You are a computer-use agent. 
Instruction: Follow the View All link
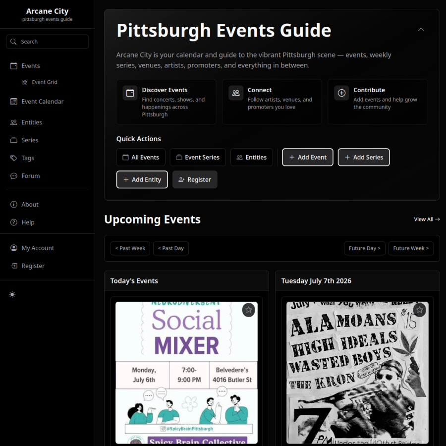[x=427, y=220]
